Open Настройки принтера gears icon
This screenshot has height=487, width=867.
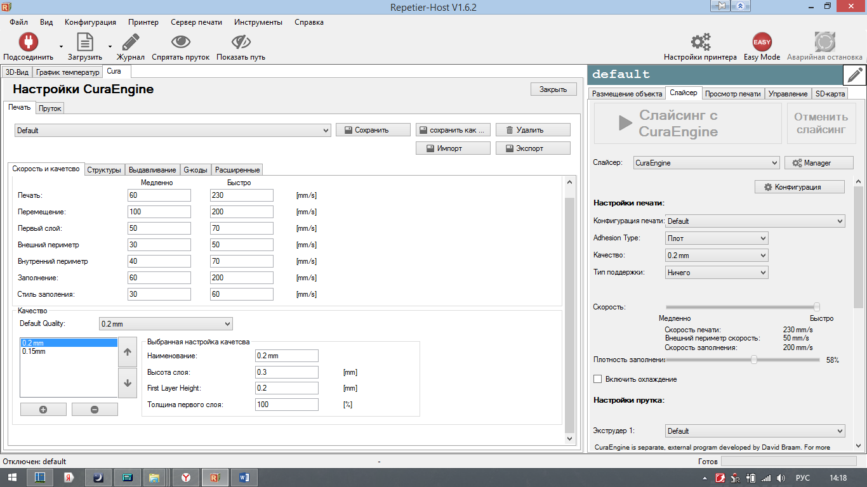coord(701,42)
